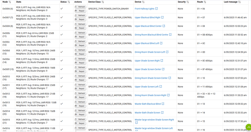Image resolution: width=251 pixels, height=132 pixels.
Task: Open external link icon beside Dining Room Blackout Blind Centre
Action: pos(170,35)
